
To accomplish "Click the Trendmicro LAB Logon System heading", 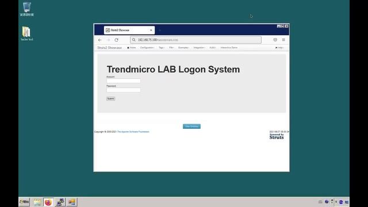I will (x=173, y=70).
